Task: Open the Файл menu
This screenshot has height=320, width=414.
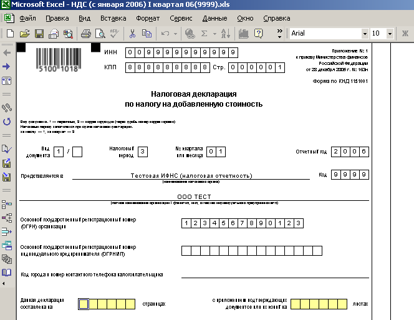Action: pyautogui.click(x=27, y=18)
